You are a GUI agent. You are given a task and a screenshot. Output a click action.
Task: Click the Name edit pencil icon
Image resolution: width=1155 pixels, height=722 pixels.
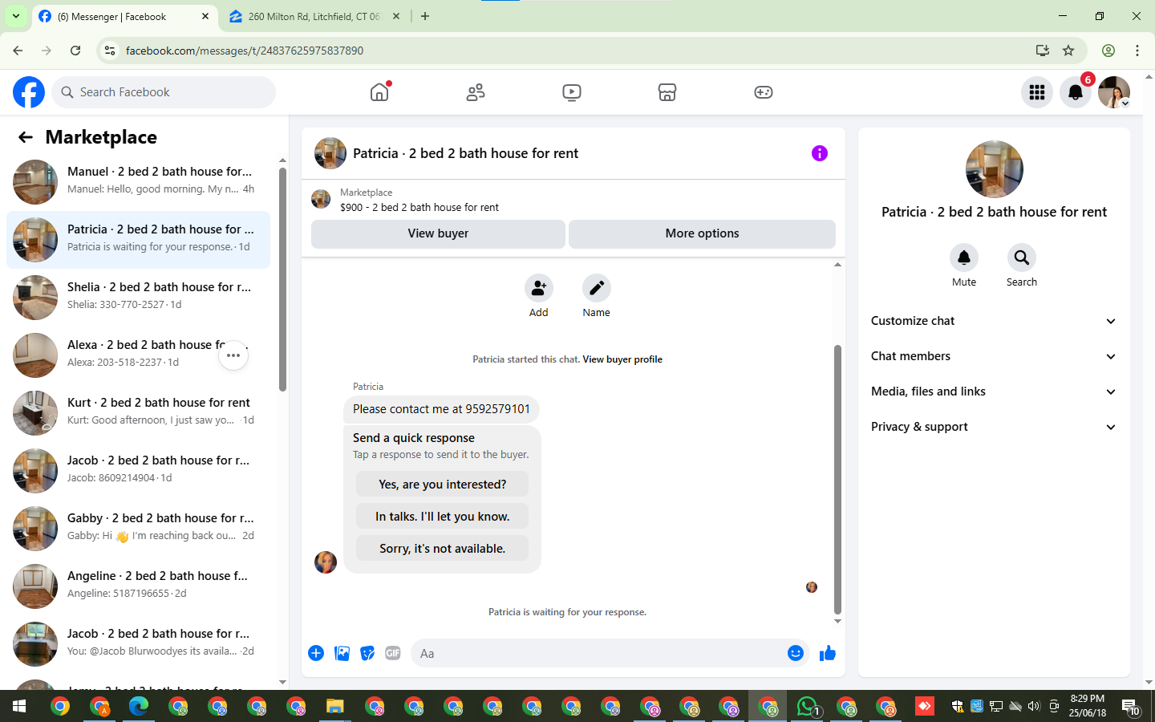tap(597, 288)
